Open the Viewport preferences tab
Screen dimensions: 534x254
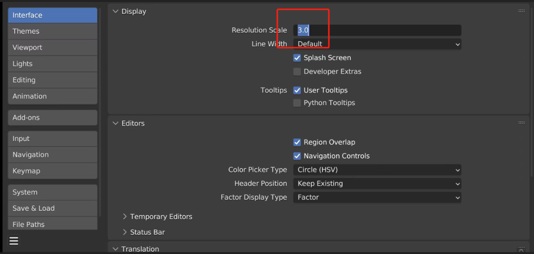[53, 47]
